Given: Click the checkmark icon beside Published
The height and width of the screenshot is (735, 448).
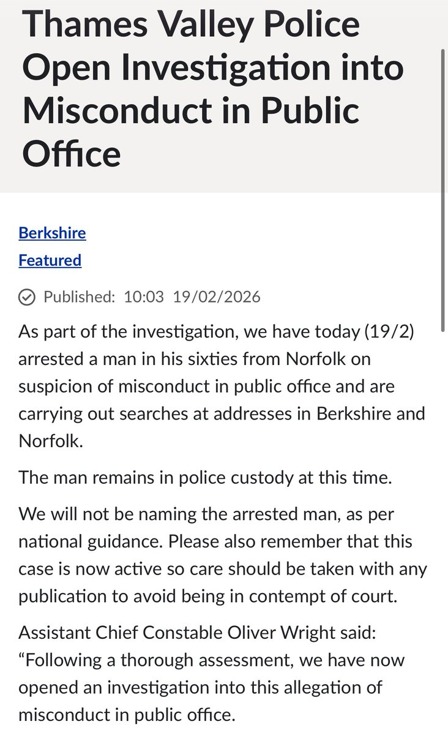Looking at the screenshot, I should tap(26, 297).
